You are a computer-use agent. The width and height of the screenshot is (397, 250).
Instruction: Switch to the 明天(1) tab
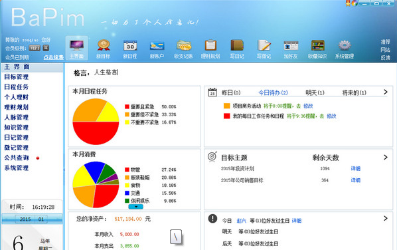point(315,93)
